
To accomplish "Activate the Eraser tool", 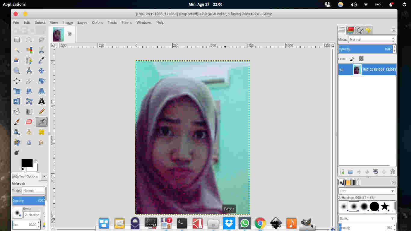I will pos(29,122).
